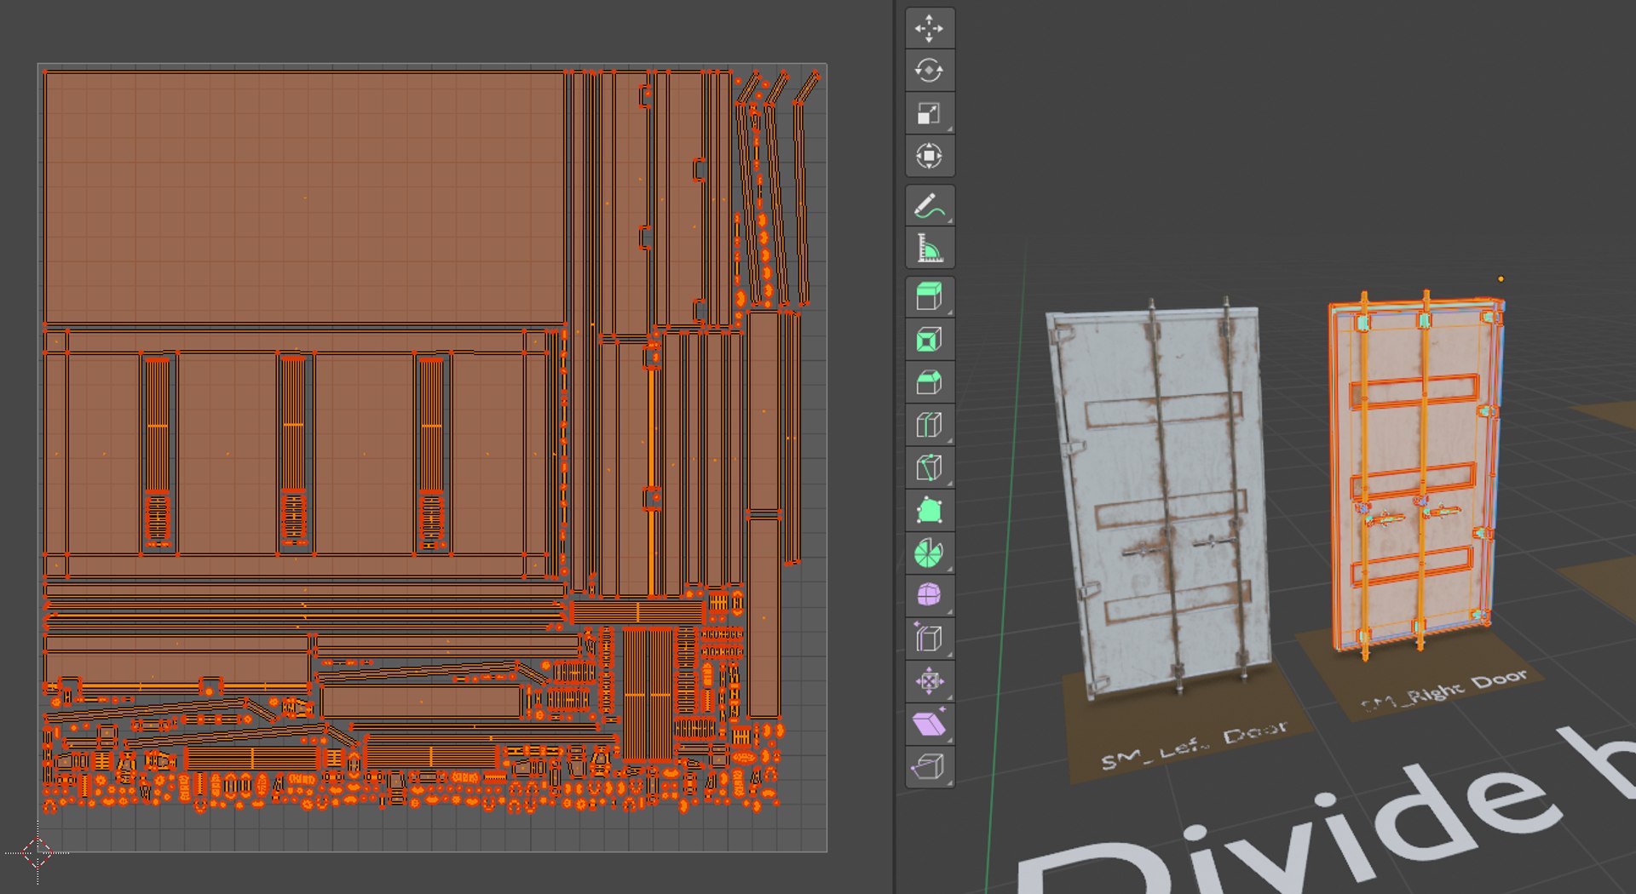Select the Inset Faces tool
This screenshot has width=1636, height=894.
[x=929, y=341]
